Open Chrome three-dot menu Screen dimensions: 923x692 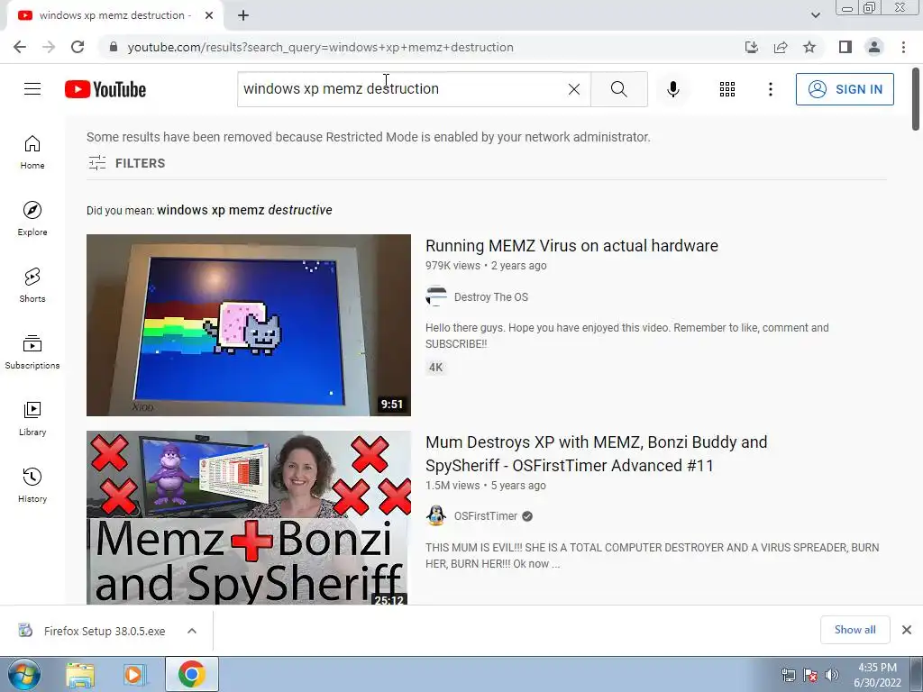point(903,47)
